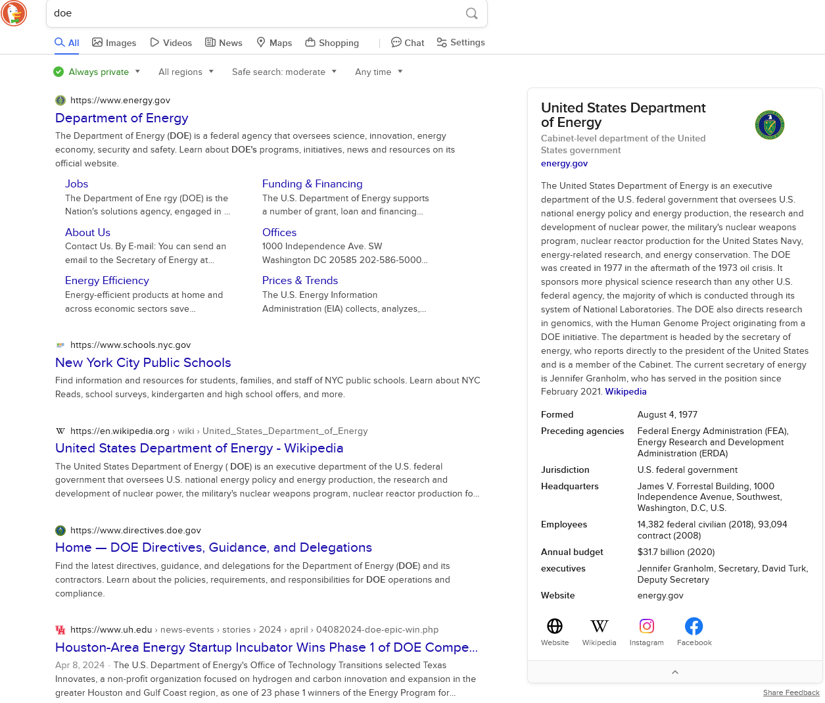Open the Chat option

point(408,43)
